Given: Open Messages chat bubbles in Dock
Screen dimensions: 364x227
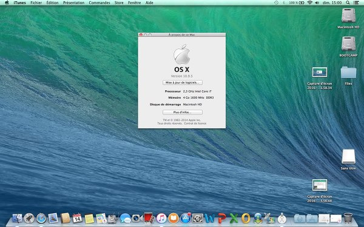Looking at the screenshot, I should tap(125, 218).
